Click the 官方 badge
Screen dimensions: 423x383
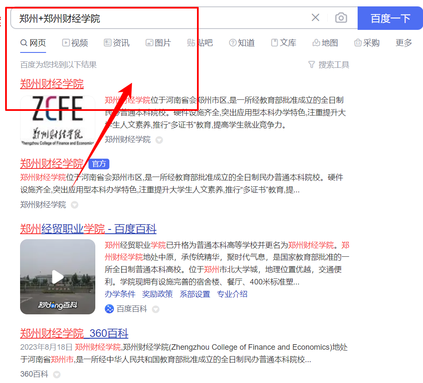click(99, 164)
